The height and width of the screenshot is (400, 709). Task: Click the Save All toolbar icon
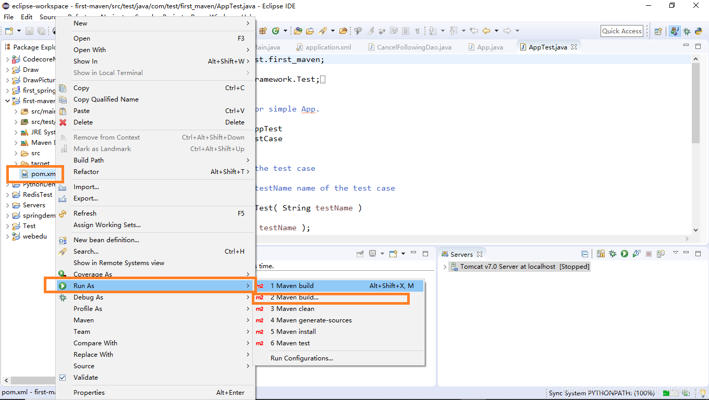pos(41,31)
